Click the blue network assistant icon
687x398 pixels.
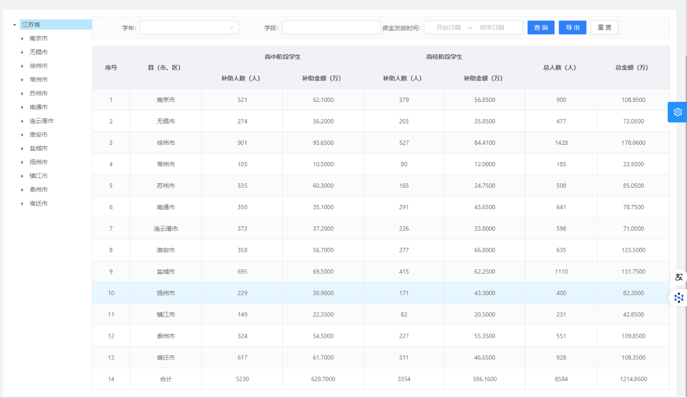point(679,297)
